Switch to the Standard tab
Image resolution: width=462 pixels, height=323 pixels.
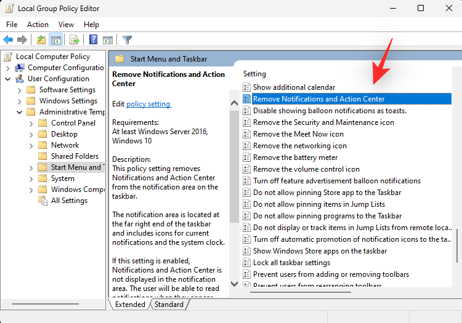click(x=169, y=304)
